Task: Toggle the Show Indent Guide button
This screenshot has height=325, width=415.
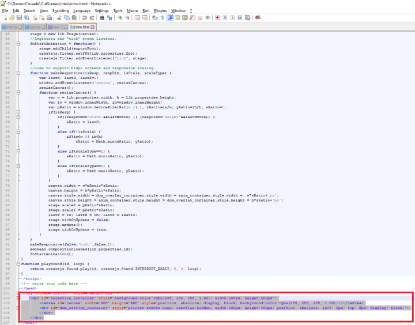Action: pyautogui.click(x=170, y=18)
